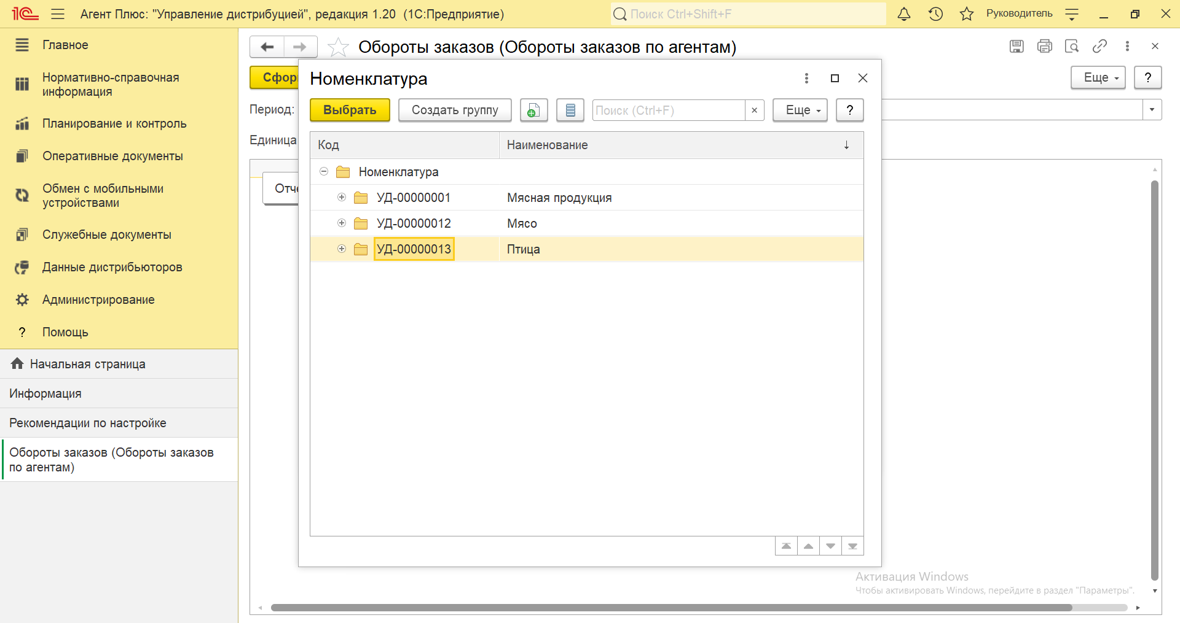Open Главное section

[x=119, y=45]
